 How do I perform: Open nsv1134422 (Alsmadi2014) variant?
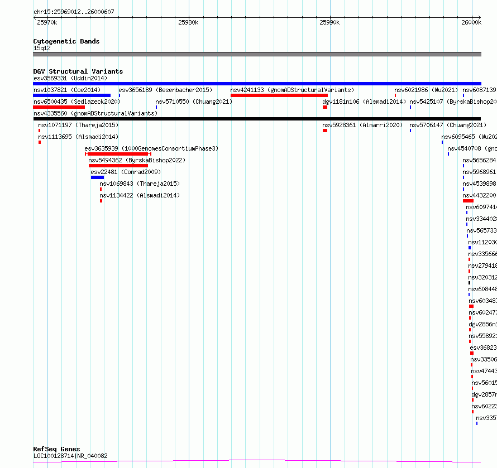[x=140, y=195]
